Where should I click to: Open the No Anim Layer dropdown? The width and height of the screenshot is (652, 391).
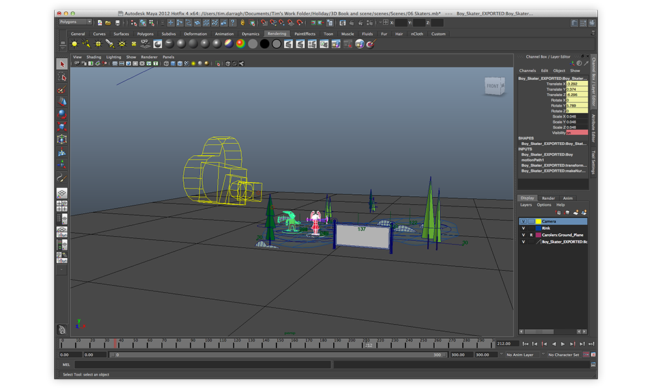pos(523,355)
